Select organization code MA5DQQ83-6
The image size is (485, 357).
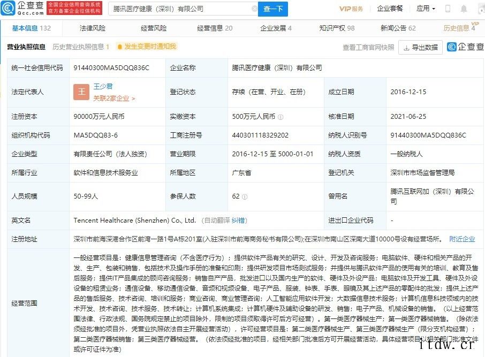96,135
